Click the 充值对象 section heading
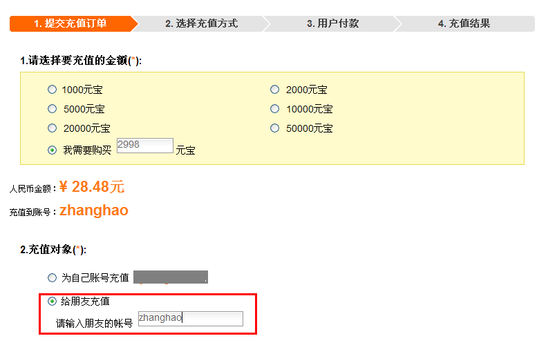This screenshot has width=546, height=345. click(x=53, y=250)
